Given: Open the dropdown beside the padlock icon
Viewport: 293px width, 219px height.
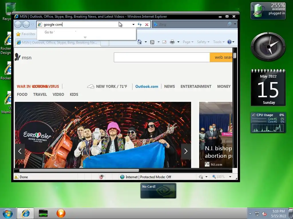Looking at the screenshot, I should point(207,177).
